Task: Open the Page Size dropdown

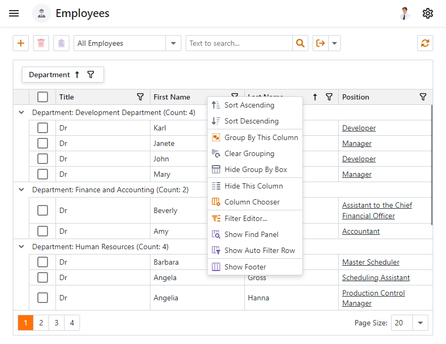Action: [x=420, y=323]
